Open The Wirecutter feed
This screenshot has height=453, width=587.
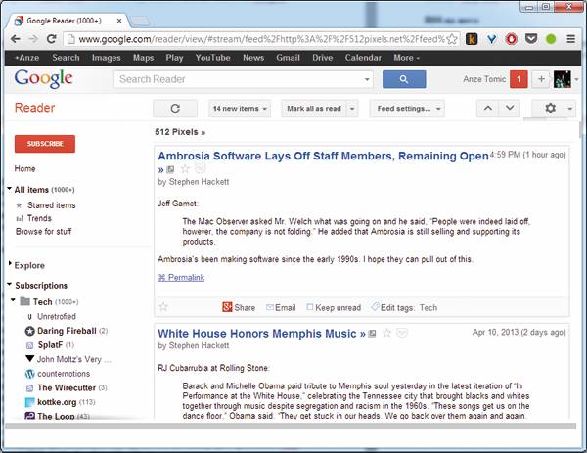click(67, 387)
